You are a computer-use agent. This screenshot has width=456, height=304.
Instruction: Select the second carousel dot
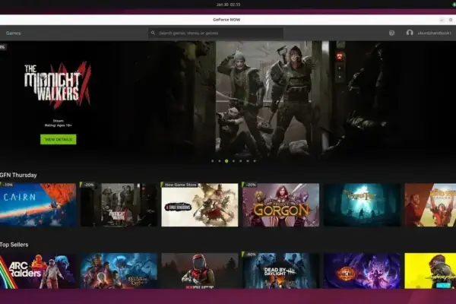click(220, 161)
